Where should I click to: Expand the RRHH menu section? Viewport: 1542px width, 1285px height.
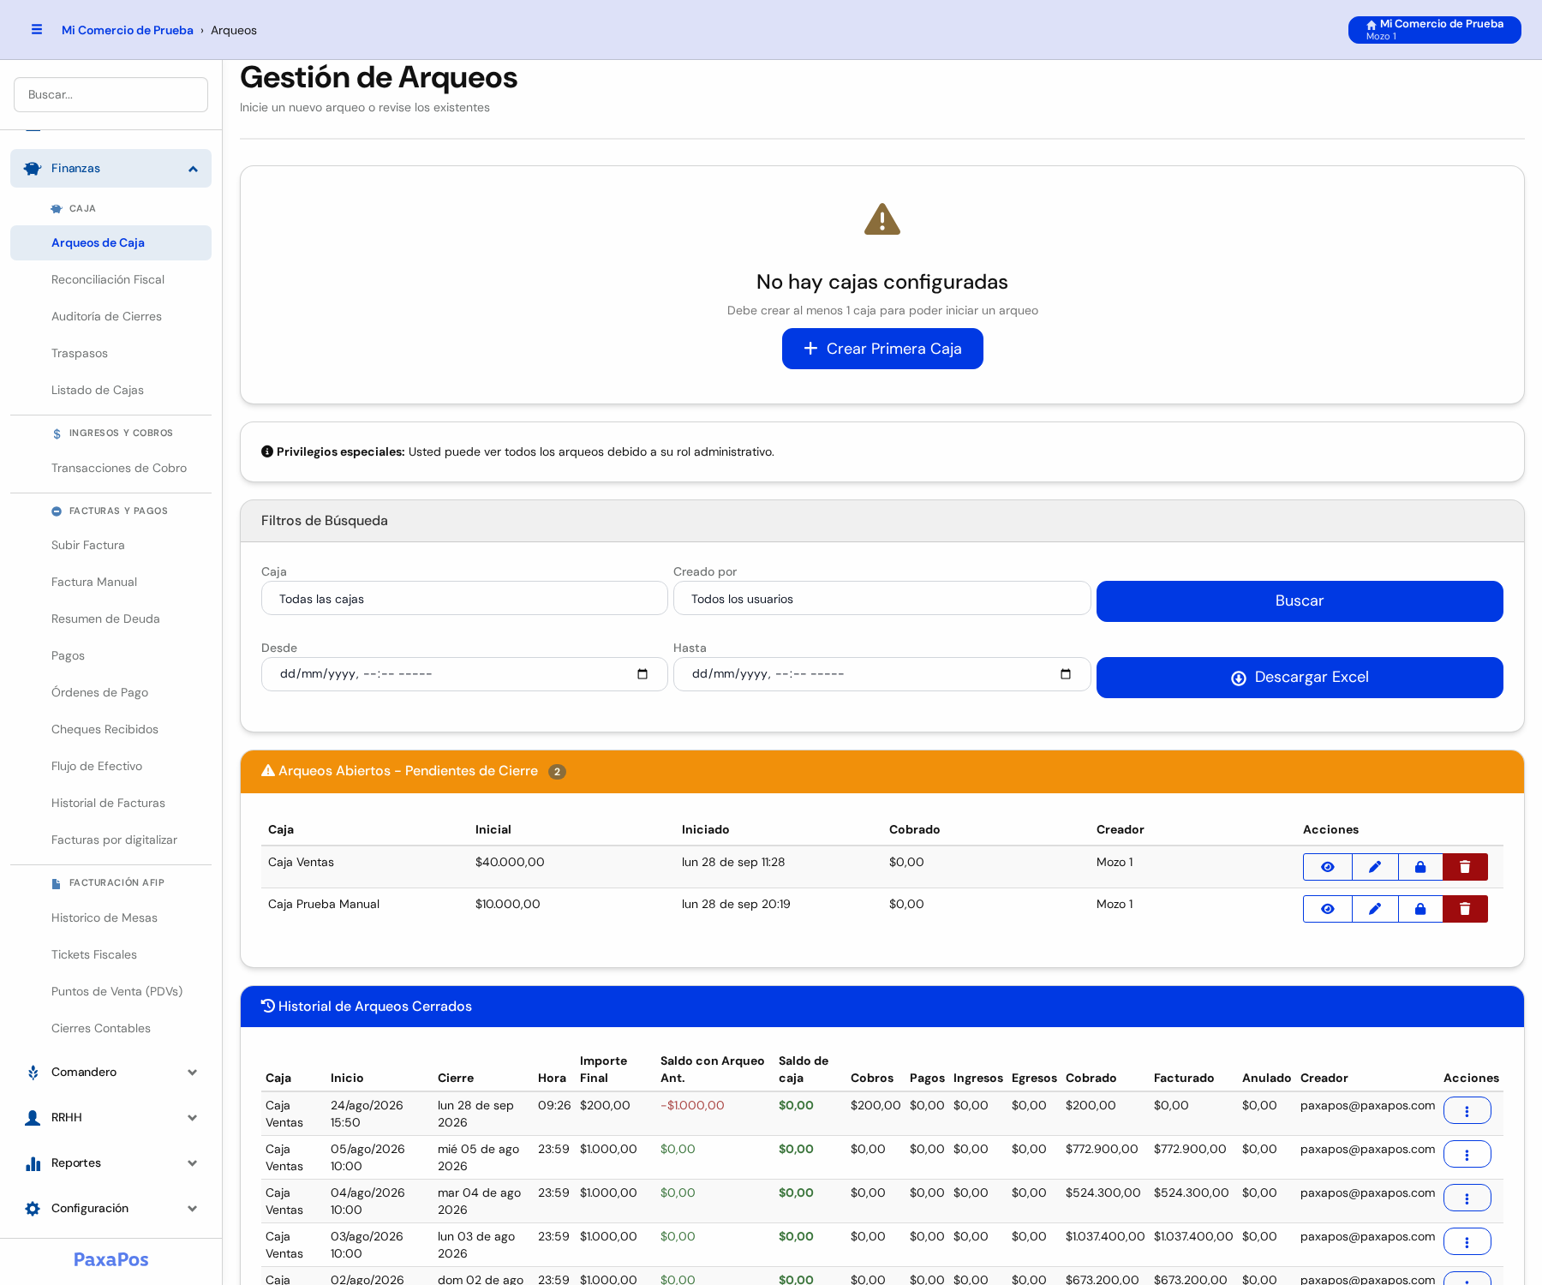[x=111, y=1118]
